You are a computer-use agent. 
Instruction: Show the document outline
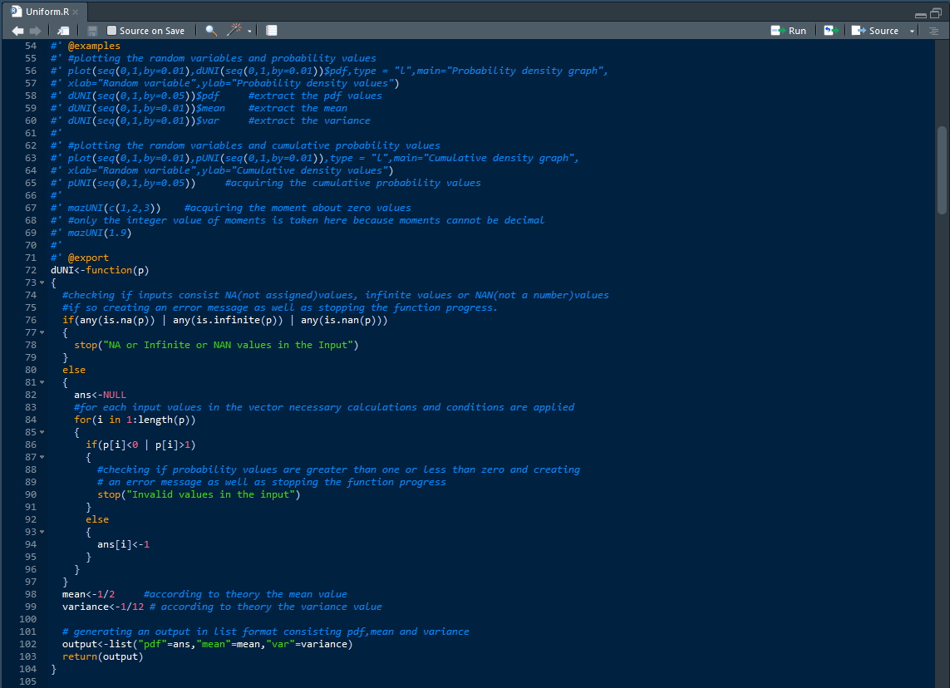(933, 31)
